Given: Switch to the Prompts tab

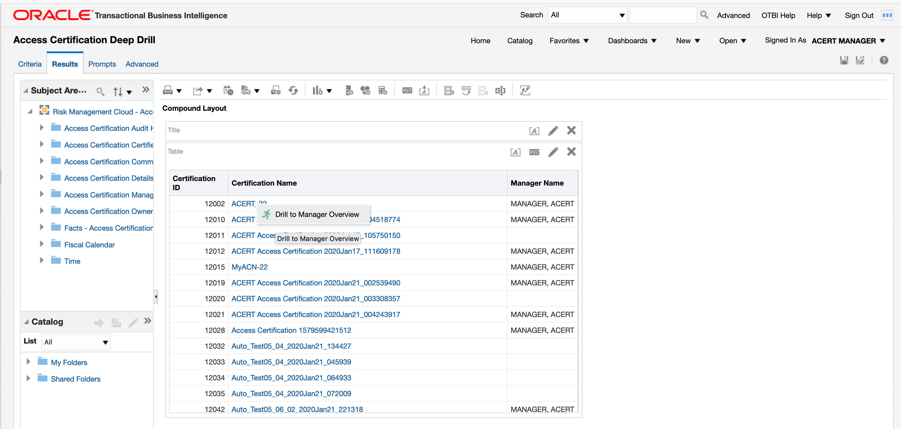Looking at the screenshot, I should (x=102, y=64).
